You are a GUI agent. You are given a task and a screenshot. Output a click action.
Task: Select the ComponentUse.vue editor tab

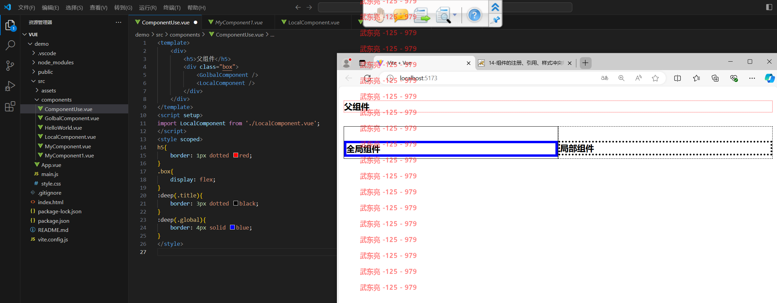(x=165, y=22)
